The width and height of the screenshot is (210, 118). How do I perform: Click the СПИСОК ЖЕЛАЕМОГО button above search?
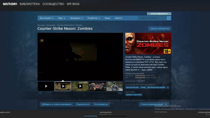[x=159, y=14]
